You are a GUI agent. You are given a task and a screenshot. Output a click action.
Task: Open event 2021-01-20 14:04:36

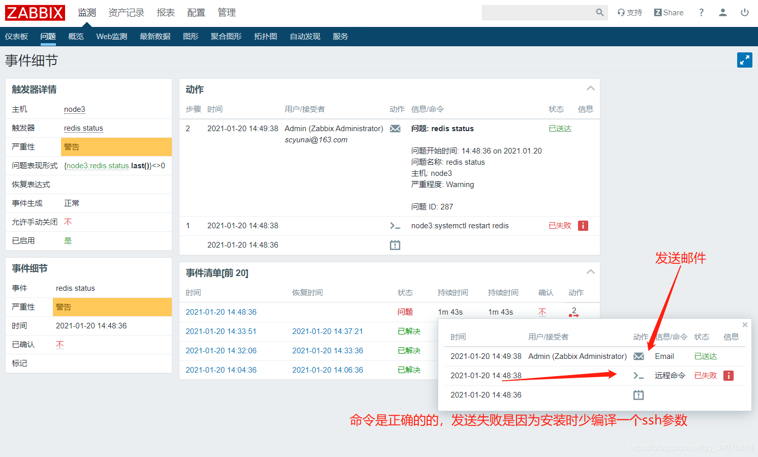pos(221,370)
